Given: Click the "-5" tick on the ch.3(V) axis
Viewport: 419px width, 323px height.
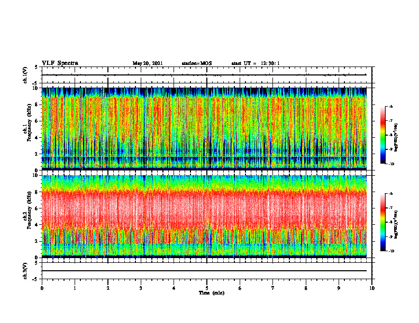Looking at the screenshot, I should pyautogui.click(x=35, y=279).
